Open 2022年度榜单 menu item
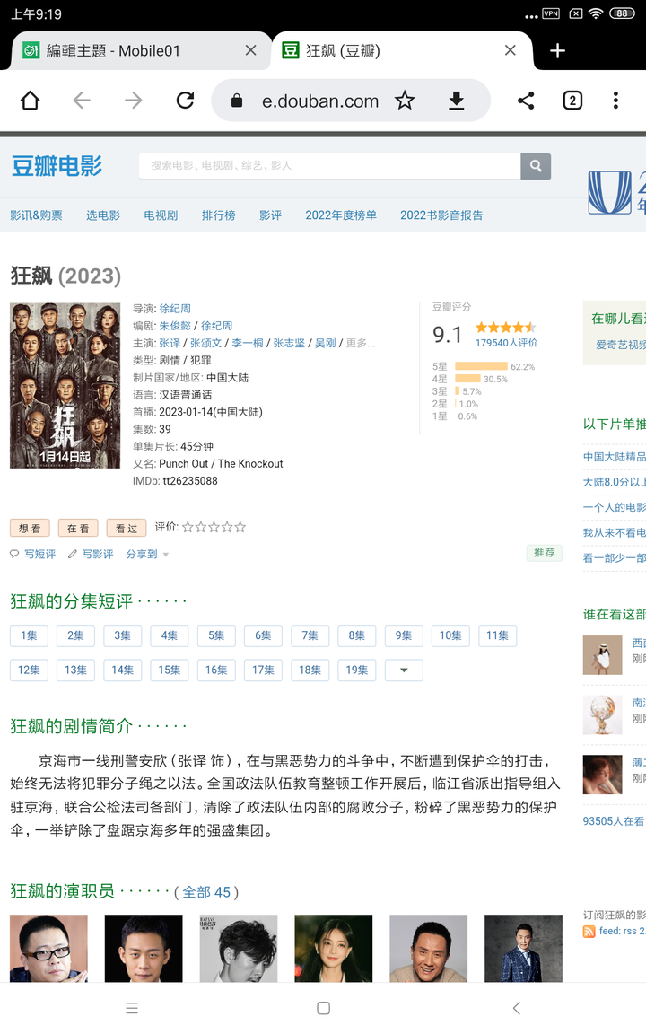Viewport: 646px width, 1034px height. pos(341,215)
